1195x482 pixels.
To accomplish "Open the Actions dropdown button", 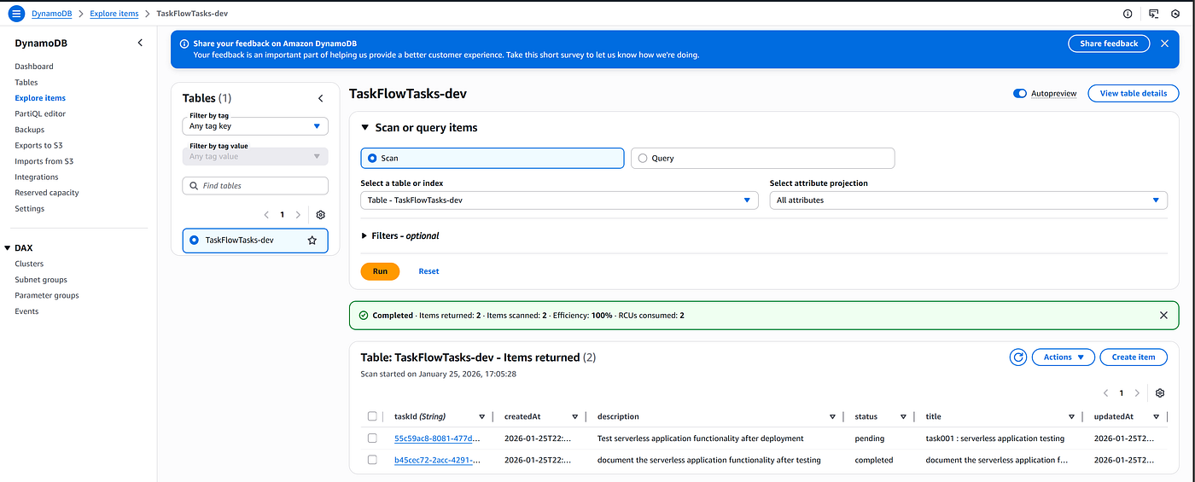I will pos(1063,357).
